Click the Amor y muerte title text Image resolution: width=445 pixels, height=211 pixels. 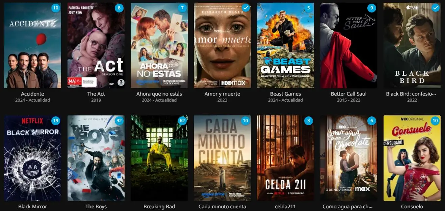pos(222,94)
